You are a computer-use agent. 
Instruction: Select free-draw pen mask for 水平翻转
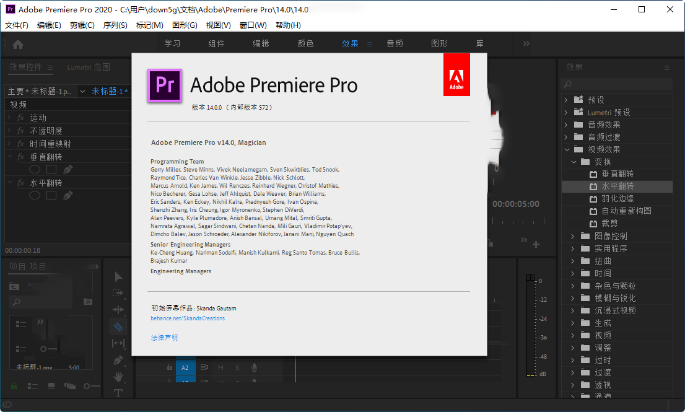(x=68, y=195)
